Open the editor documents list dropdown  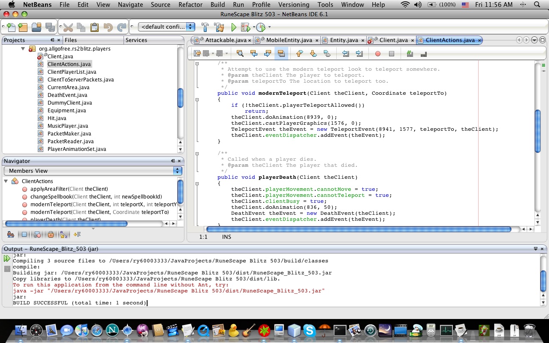coord(534,40)
